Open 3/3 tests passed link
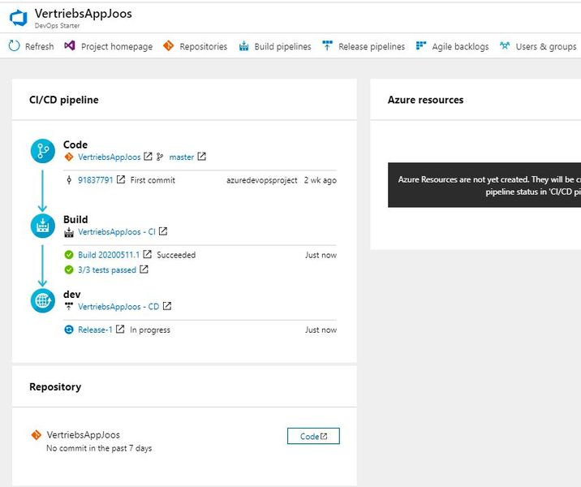Screen dimensions: 581x487 tap(107, 269)
